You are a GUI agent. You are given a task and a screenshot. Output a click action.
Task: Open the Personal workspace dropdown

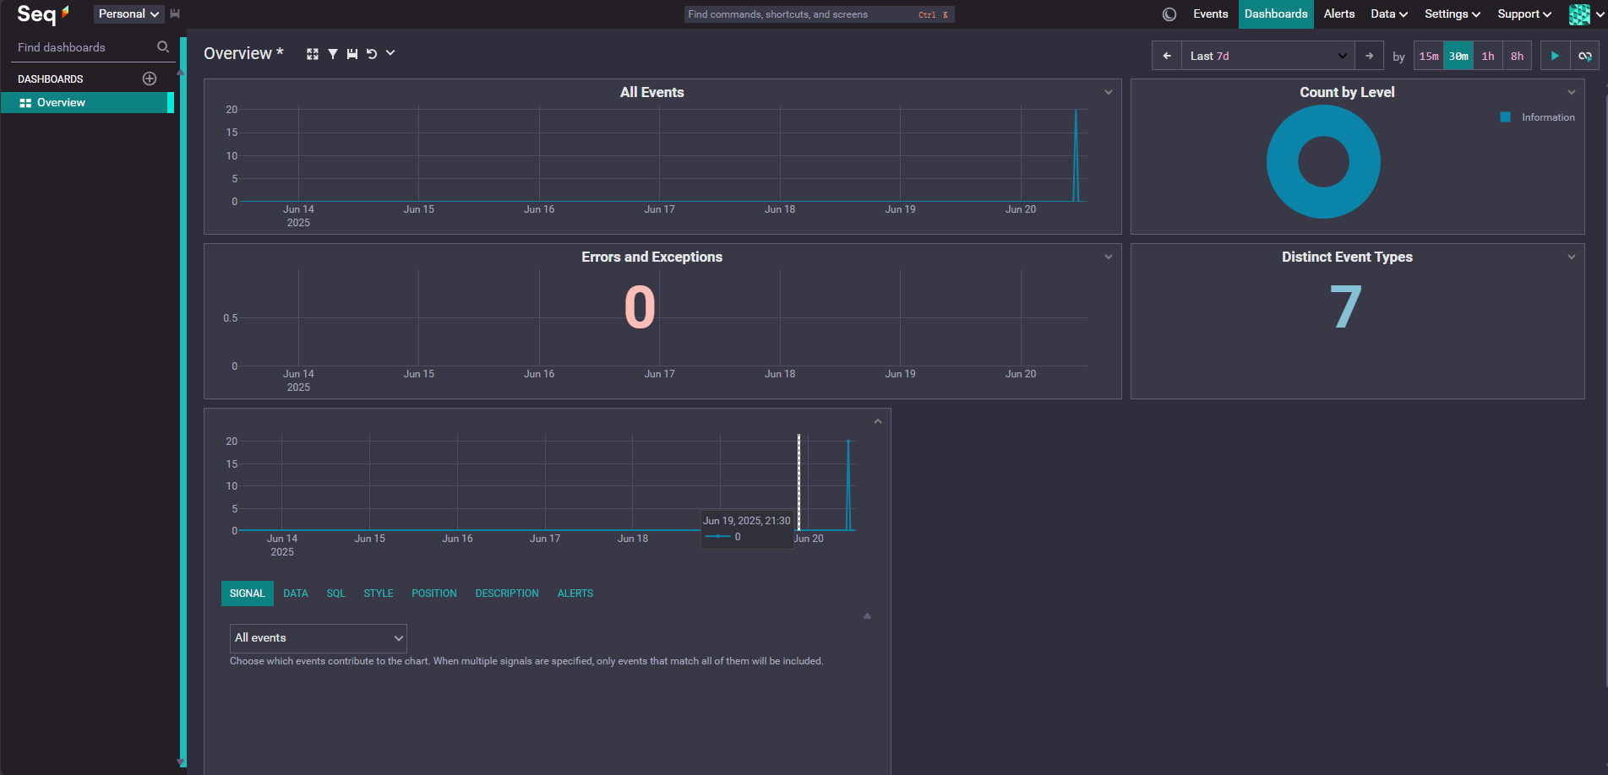(x=128, y=14)
